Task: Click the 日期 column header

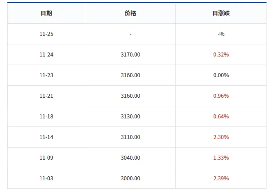Action: pyautogui.click(x=46, y=13)
